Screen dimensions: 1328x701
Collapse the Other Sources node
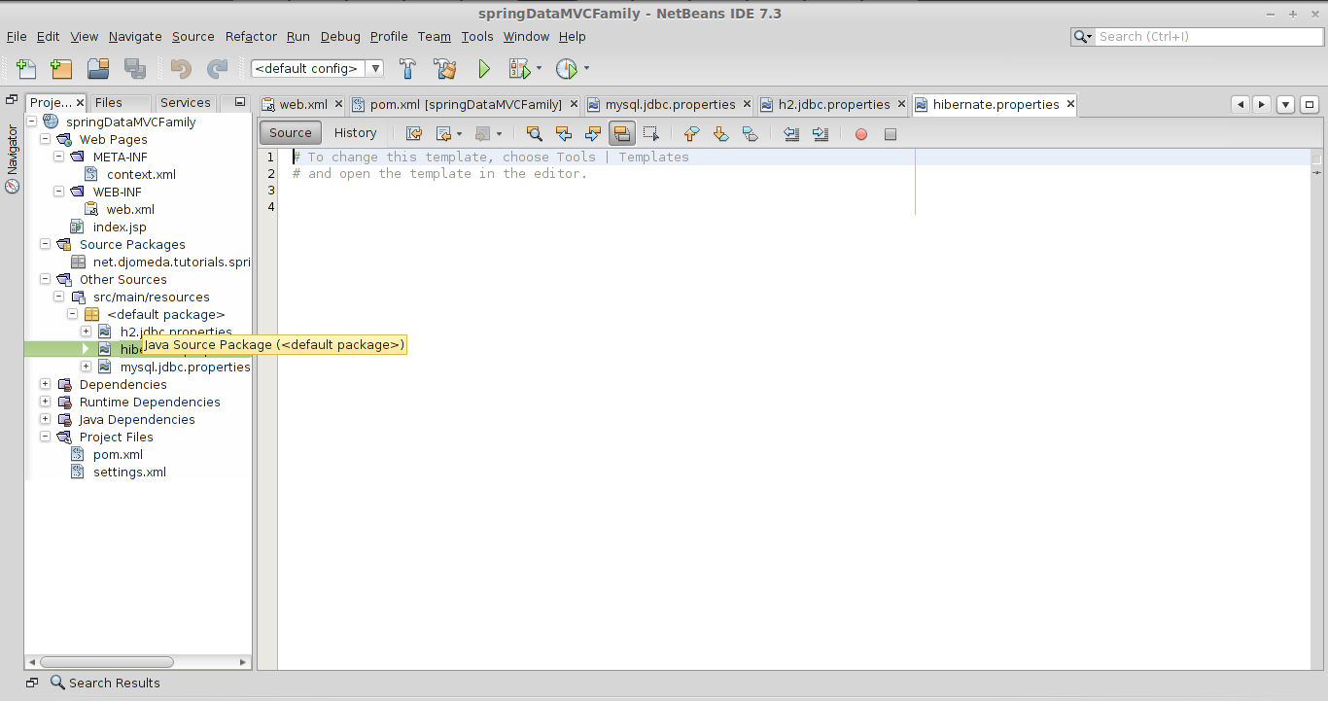pyautogui.click(x=45, y=280)
